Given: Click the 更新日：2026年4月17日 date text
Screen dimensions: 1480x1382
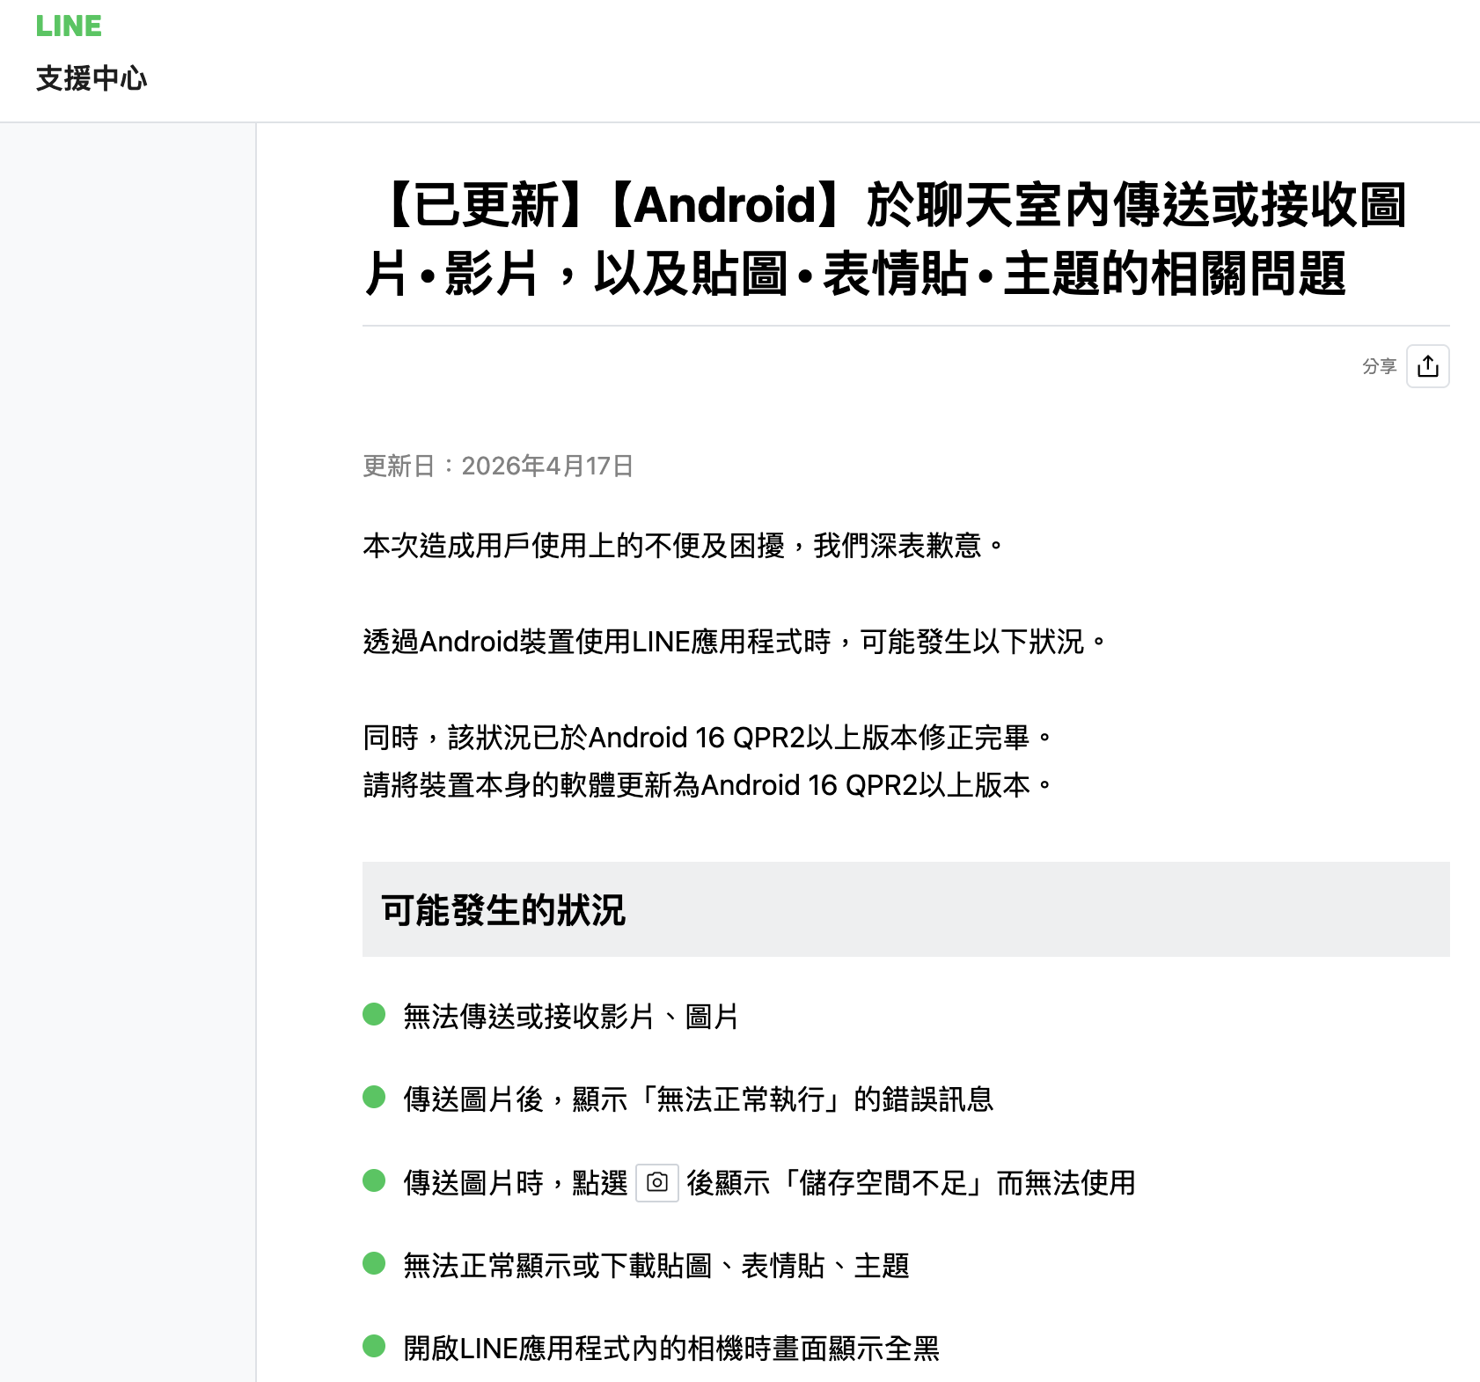Looking at the screenshot, I should click(x=498, y=466).
